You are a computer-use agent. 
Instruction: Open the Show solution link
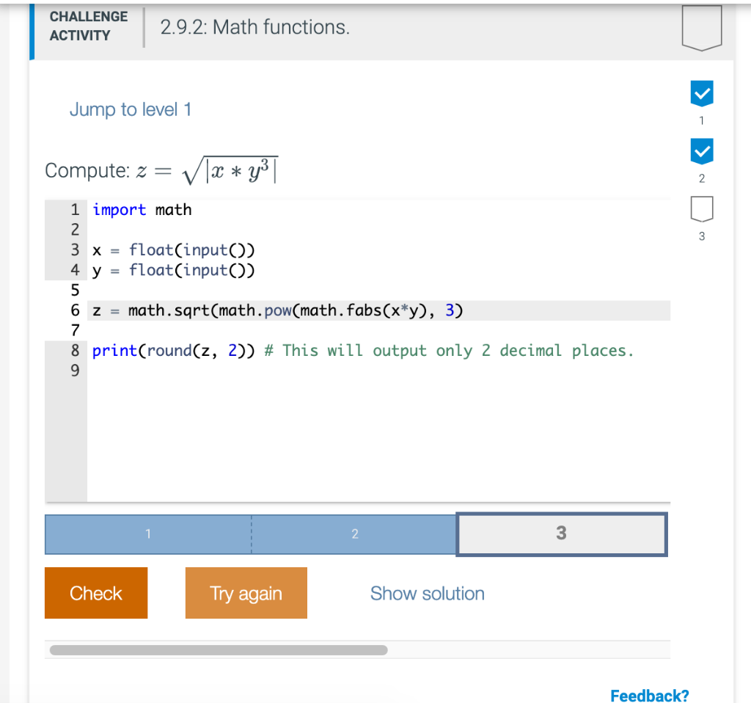point(428,593)
